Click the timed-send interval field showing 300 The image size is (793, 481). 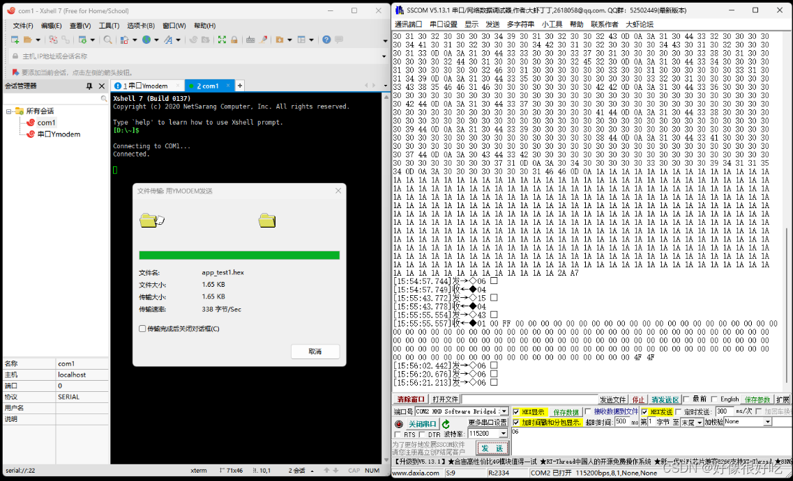point(725,411)
